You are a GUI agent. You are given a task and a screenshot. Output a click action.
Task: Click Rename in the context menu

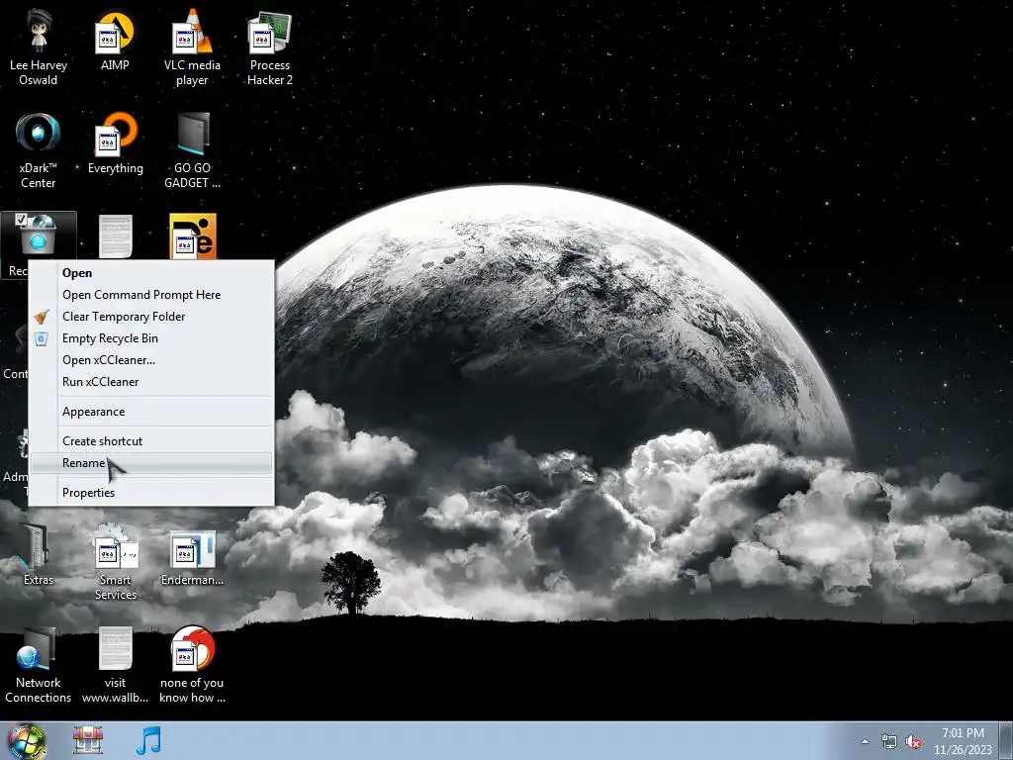click(151, 463)
